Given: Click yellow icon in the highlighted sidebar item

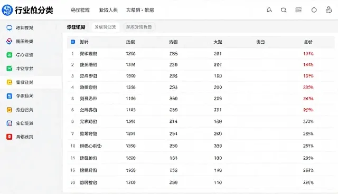Looking at the screenshot, I should tap(10, 82).
